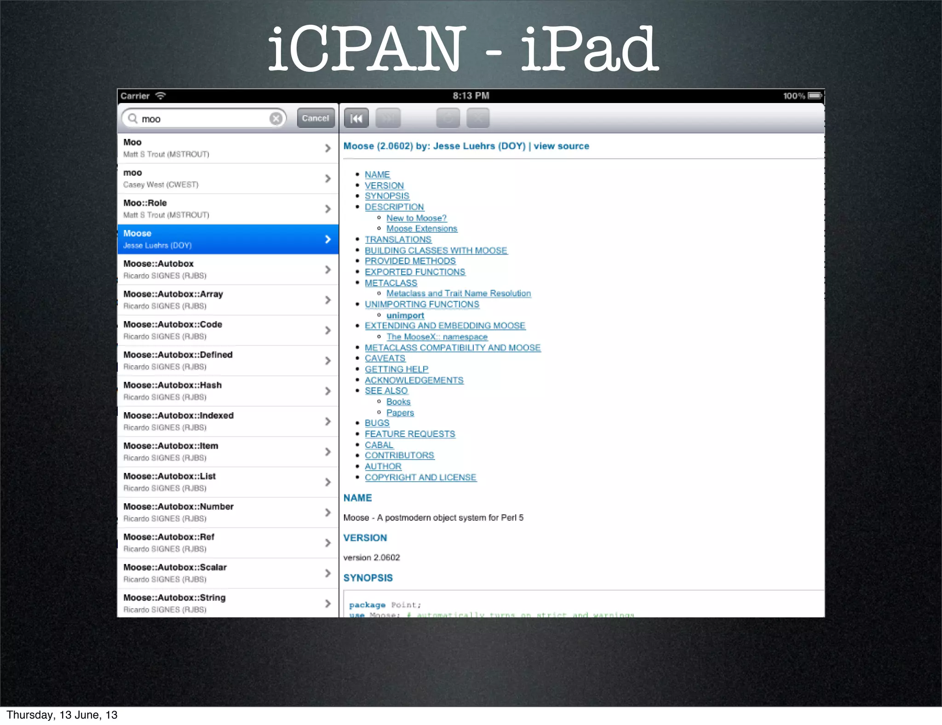This screenshot has width=942, height=725.
Task: Go to ACKNOWLEDGEMENTS section
Action: point(414,380)
